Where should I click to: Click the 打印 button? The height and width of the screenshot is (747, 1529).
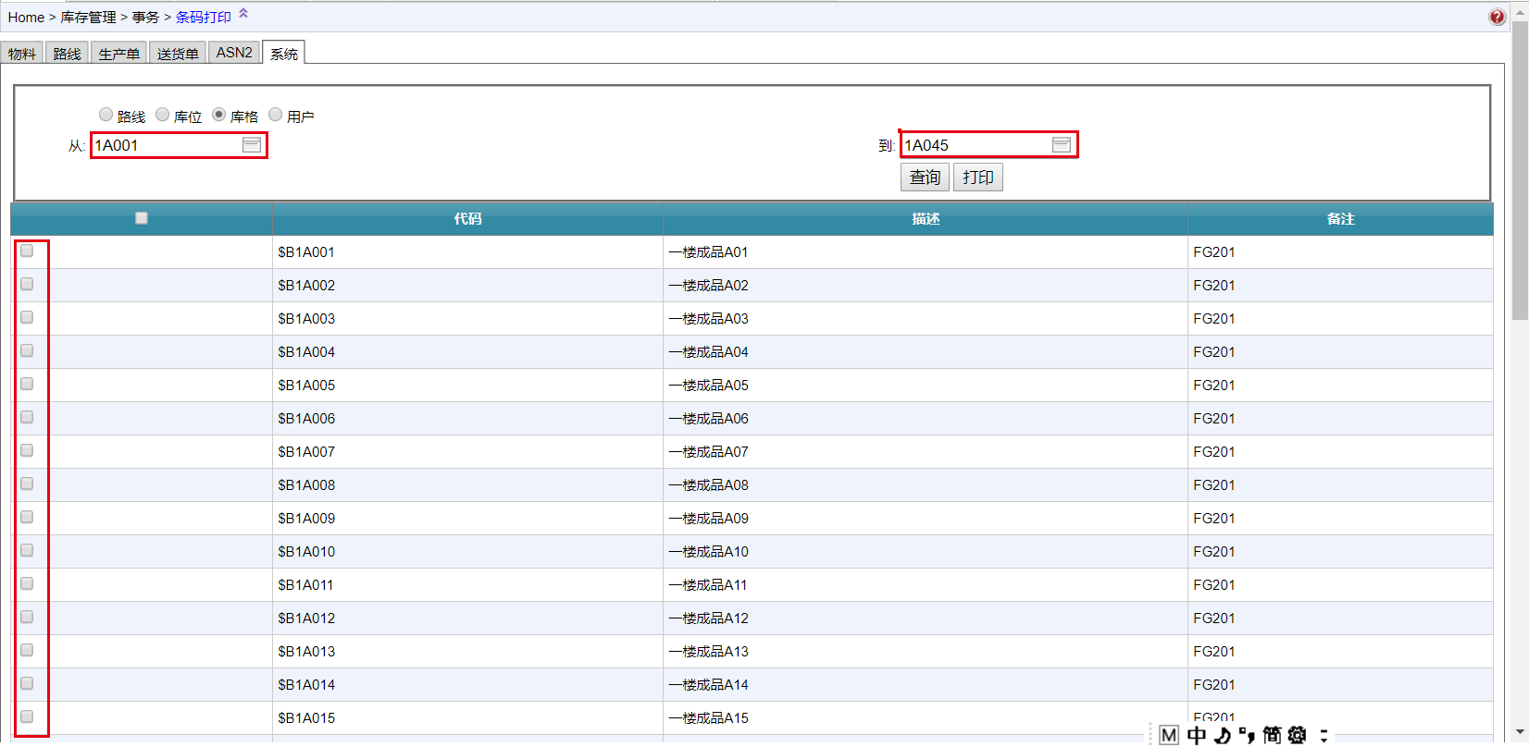(978, 178)
